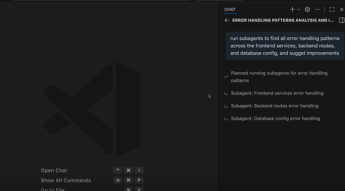Viewport: 345px width, 191px height.
Task: Click the Shift keycap for Show All Commands
Action: 118,180
